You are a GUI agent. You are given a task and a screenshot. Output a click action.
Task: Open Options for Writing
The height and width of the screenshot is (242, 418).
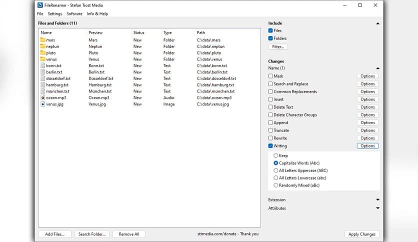pyautogui.click(x=367, y=146)
